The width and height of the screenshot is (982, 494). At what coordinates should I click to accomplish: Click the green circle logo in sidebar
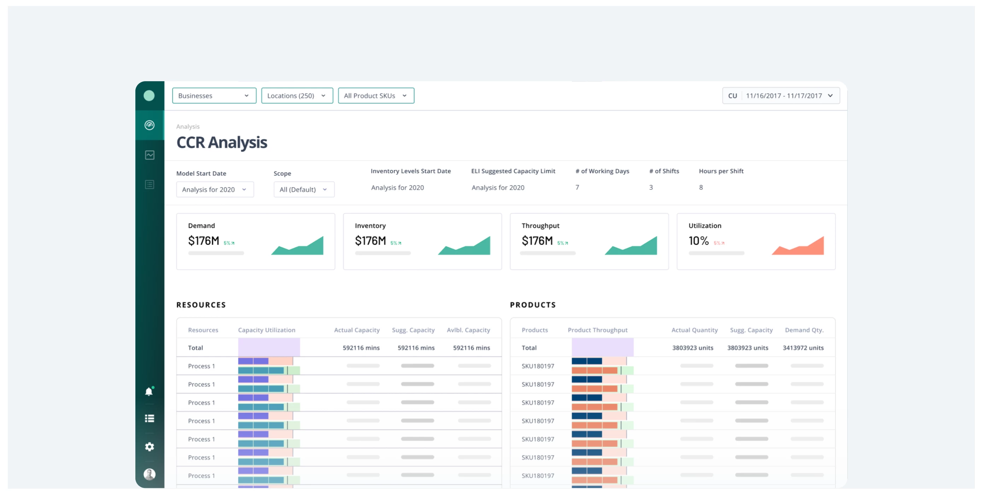point(149,96)
